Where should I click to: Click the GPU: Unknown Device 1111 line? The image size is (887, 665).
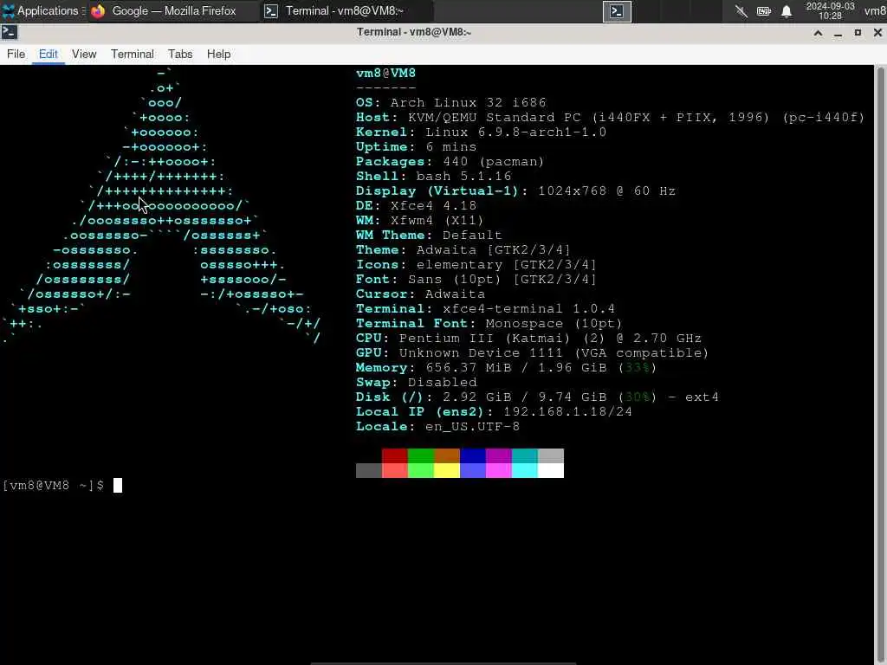pyautogui.click(x=533, y=352)
